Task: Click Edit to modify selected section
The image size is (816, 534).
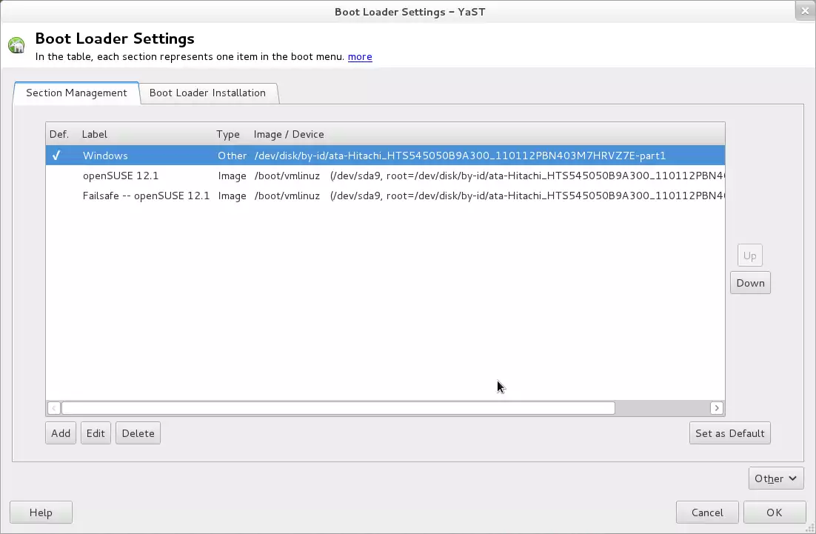Action: coord(96,433)
